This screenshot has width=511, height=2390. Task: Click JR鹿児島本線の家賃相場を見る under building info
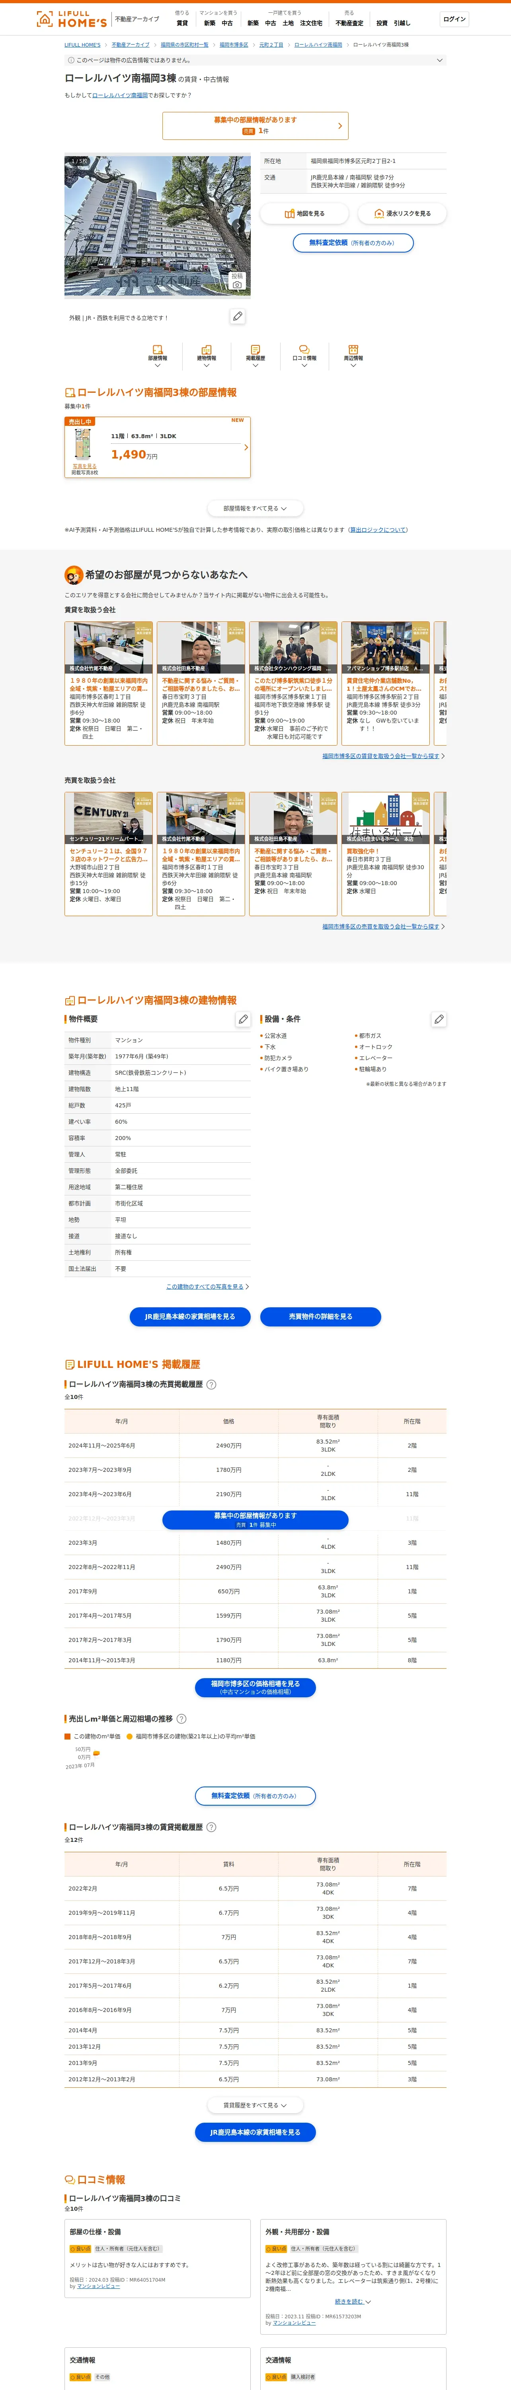tap(190, 1316)
